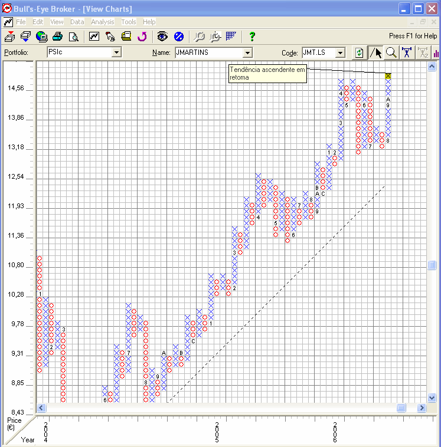Click the 13,86 price axis label
Image resolution: width=441 pixels, height=447 pixels.
click(16, 117)
